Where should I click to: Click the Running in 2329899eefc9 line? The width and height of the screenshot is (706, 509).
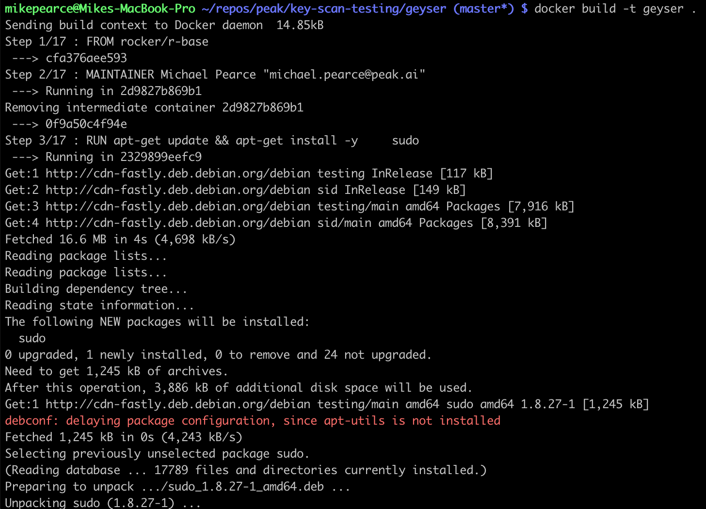tap(107, 157)
